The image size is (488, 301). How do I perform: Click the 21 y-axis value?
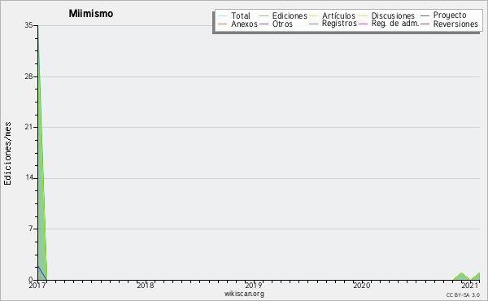tap(28, 127)
